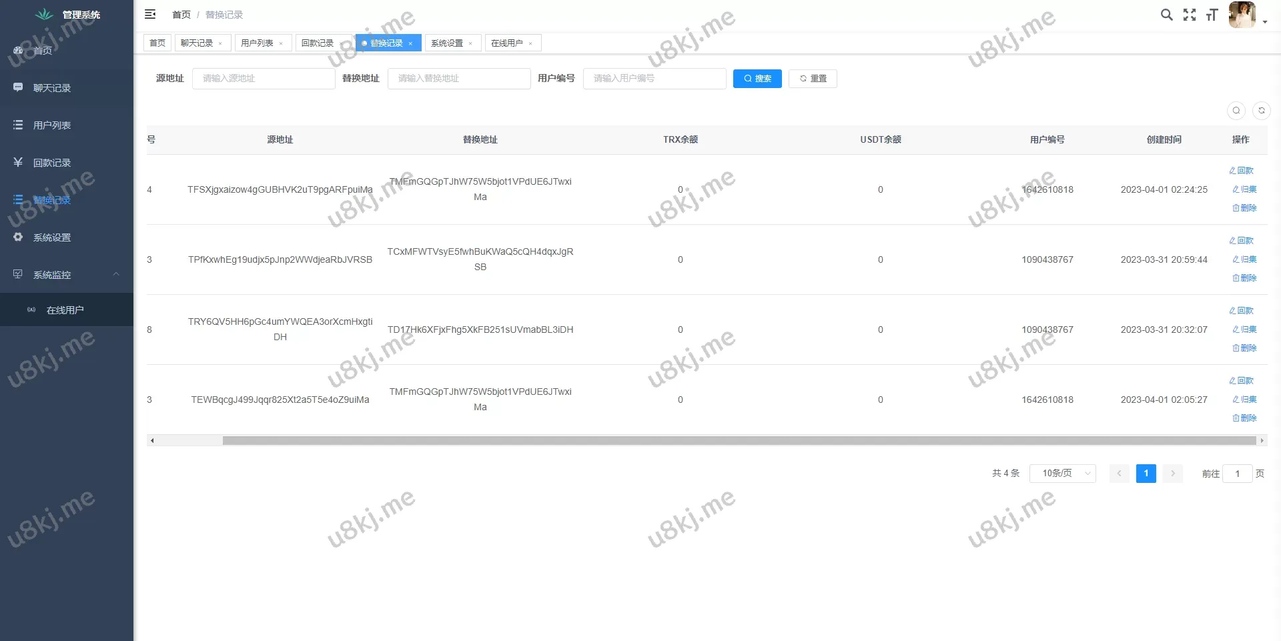This screenshot has height=641, width=1281.
Task: Close the 系统设置 tab
Action: (x=470, y=43)
